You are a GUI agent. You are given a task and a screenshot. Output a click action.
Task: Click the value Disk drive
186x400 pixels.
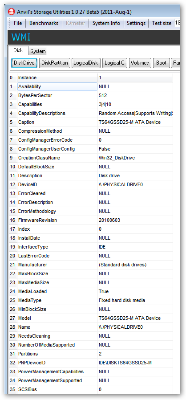(109, 176)
